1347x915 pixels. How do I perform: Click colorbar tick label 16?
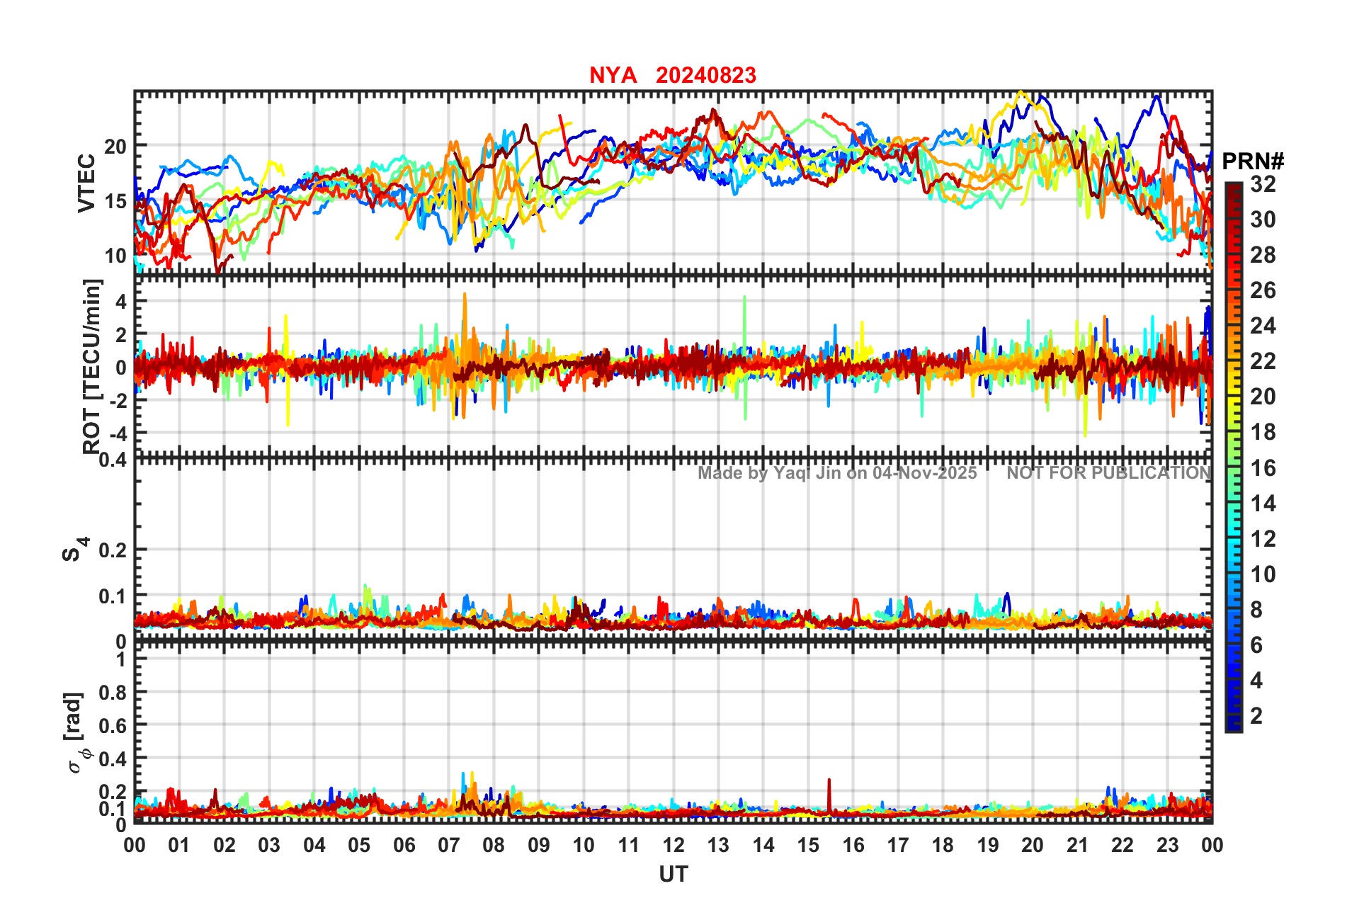1263,468
